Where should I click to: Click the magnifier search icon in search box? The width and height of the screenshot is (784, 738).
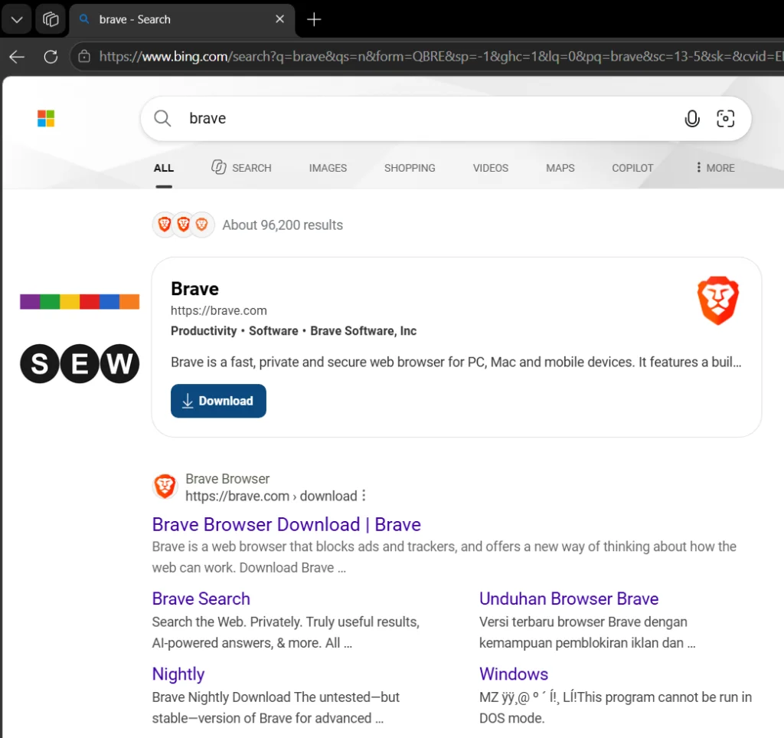(162, 119)
